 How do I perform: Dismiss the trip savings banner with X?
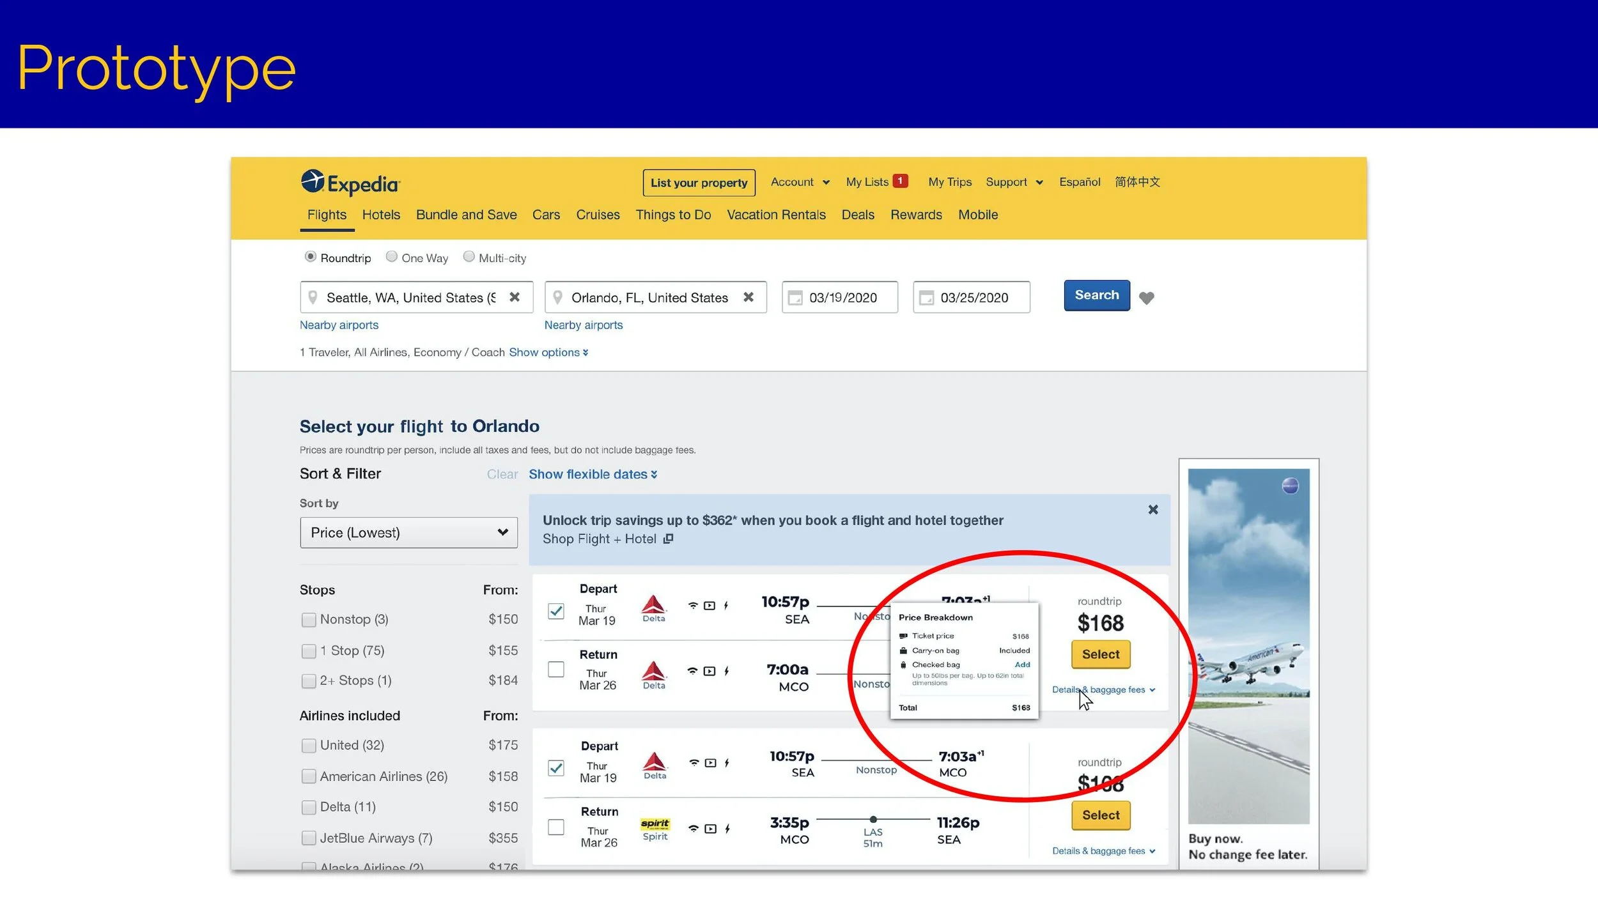[x=1152, y=509]
